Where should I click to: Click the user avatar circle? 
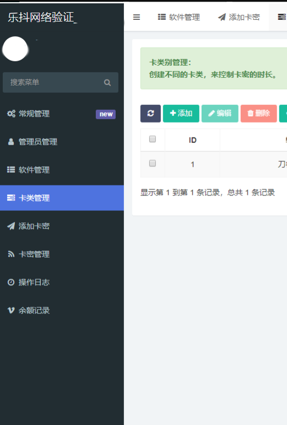click(15, 49)
